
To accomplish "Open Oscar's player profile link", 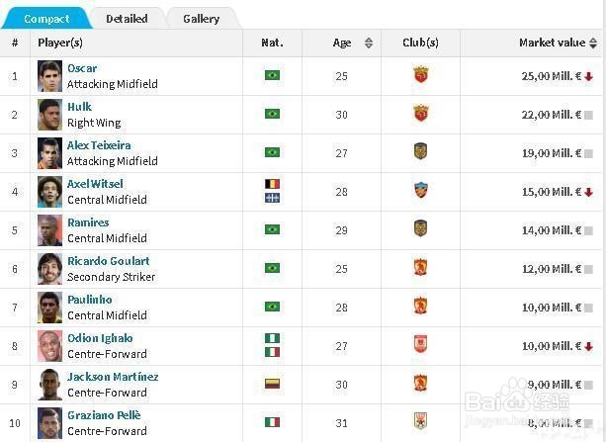I will click(81, 68).
